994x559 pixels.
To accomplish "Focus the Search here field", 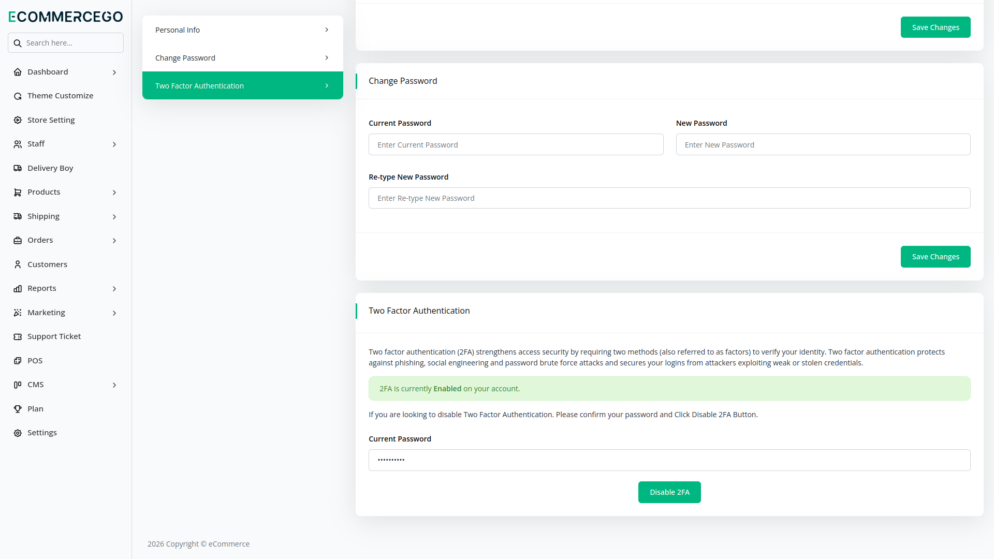I will tap(66, 43).
